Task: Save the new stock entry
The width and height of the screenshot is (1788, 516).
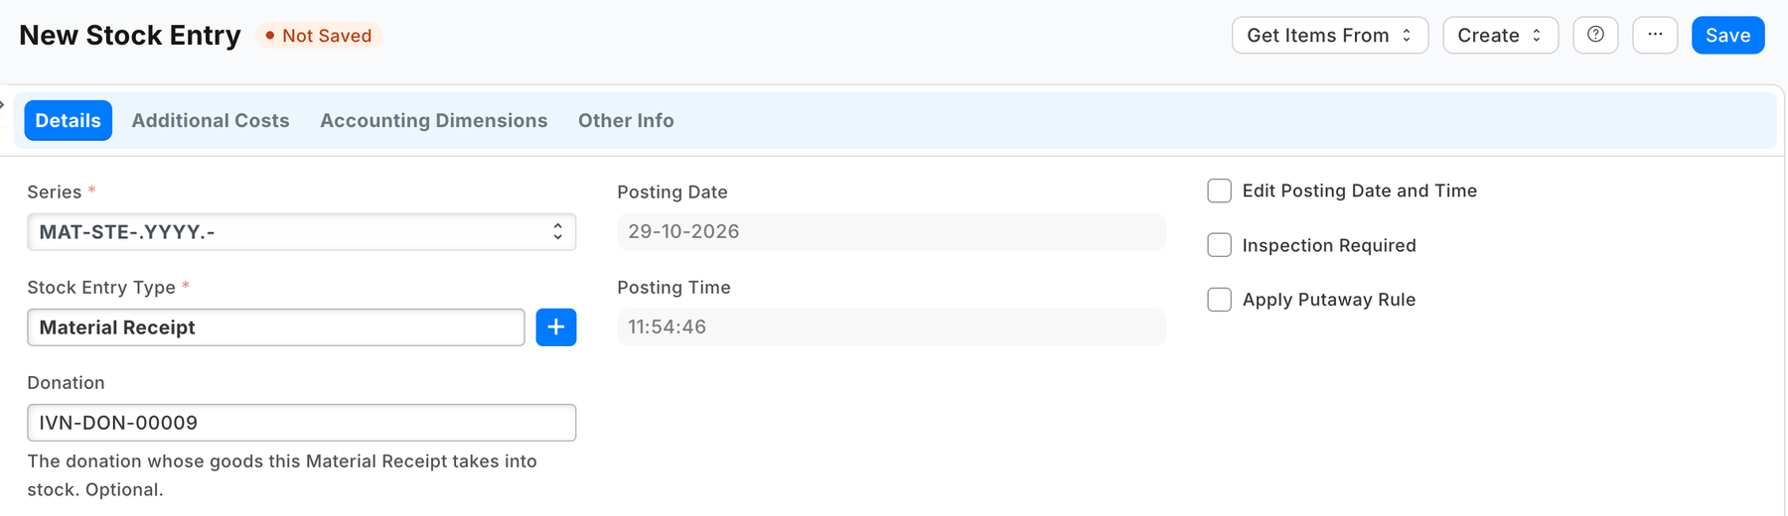Action: pyautogui.click(x=1727, y=35)
